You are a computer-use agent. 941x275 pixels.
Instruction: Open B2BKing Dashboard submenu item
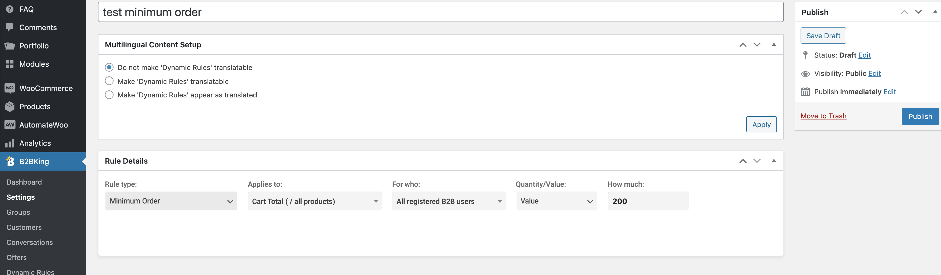[x=24, y=182]
